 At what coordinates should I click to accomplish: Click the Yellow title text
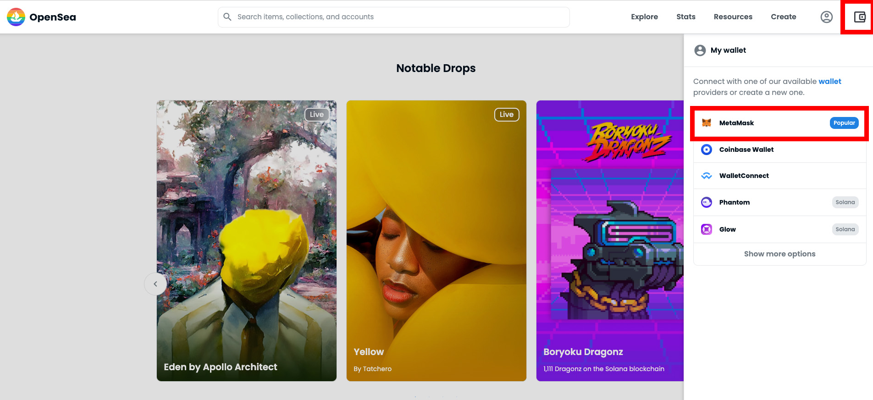click(369, 352)
